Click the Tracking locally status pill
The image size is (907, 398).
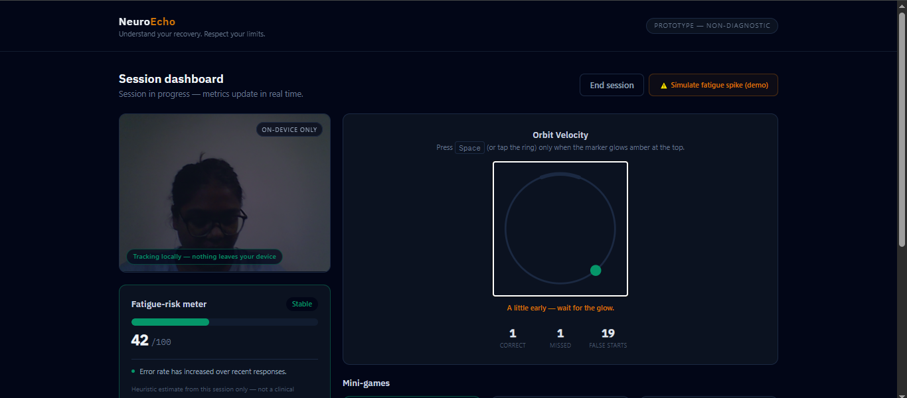pyautogui.click(x=205, y=257)
